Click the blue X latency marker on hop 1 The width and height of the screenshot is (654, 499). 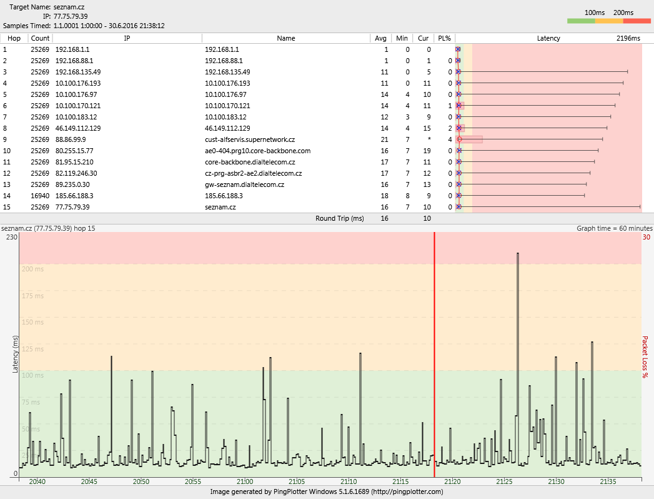(x=458, y=49)
